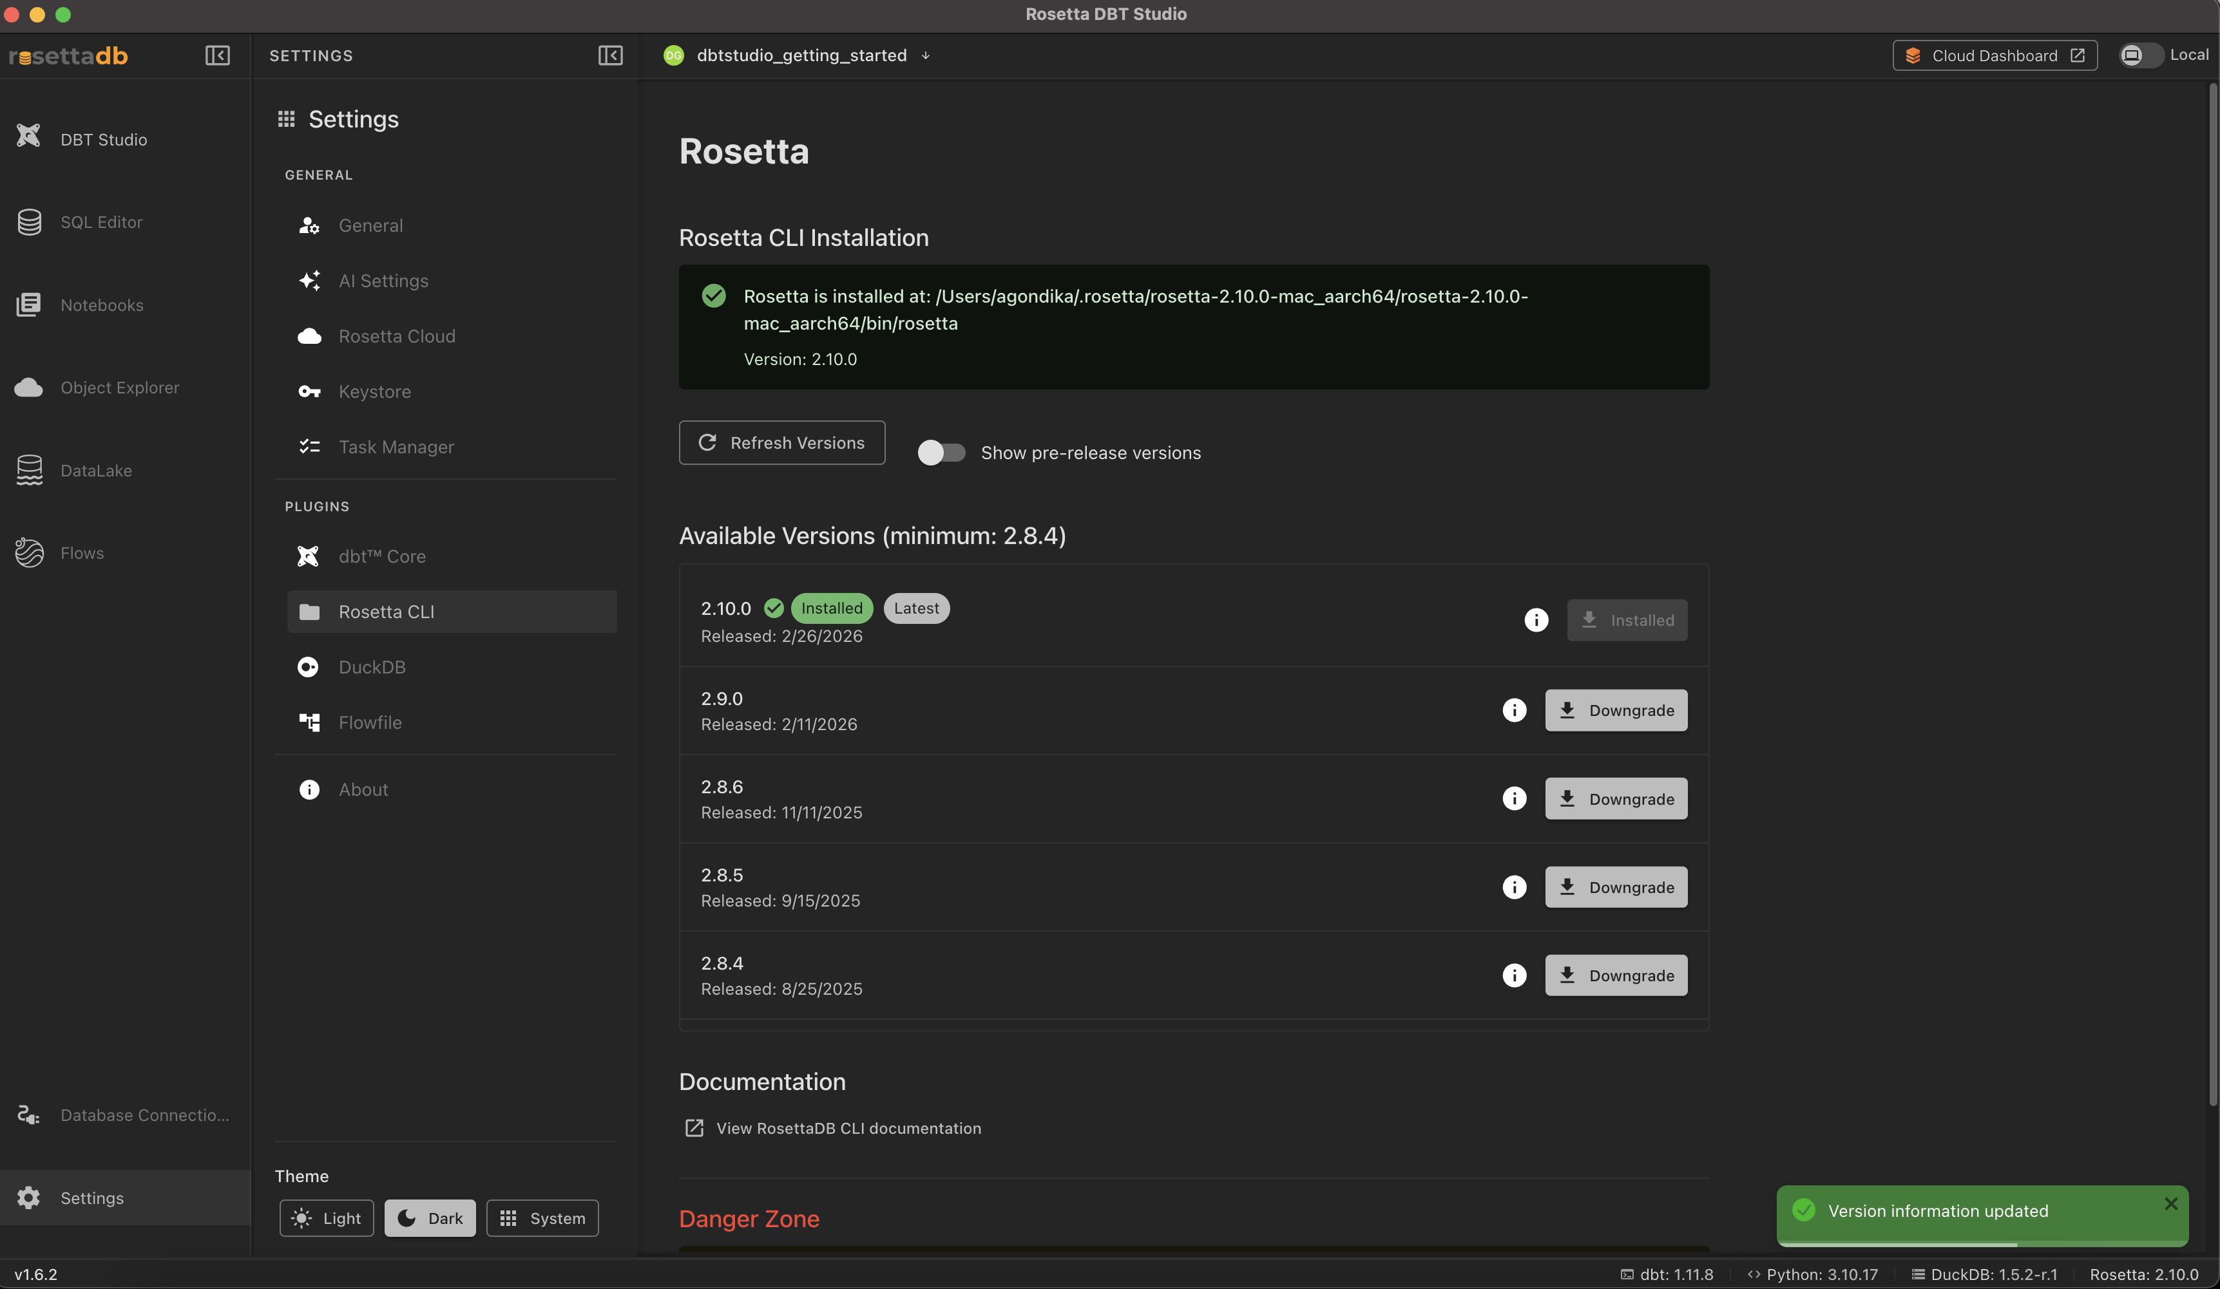Show info for version 2.9.0
This screenshot has height=1289, width=2220.
click(x=1515, y=710)
